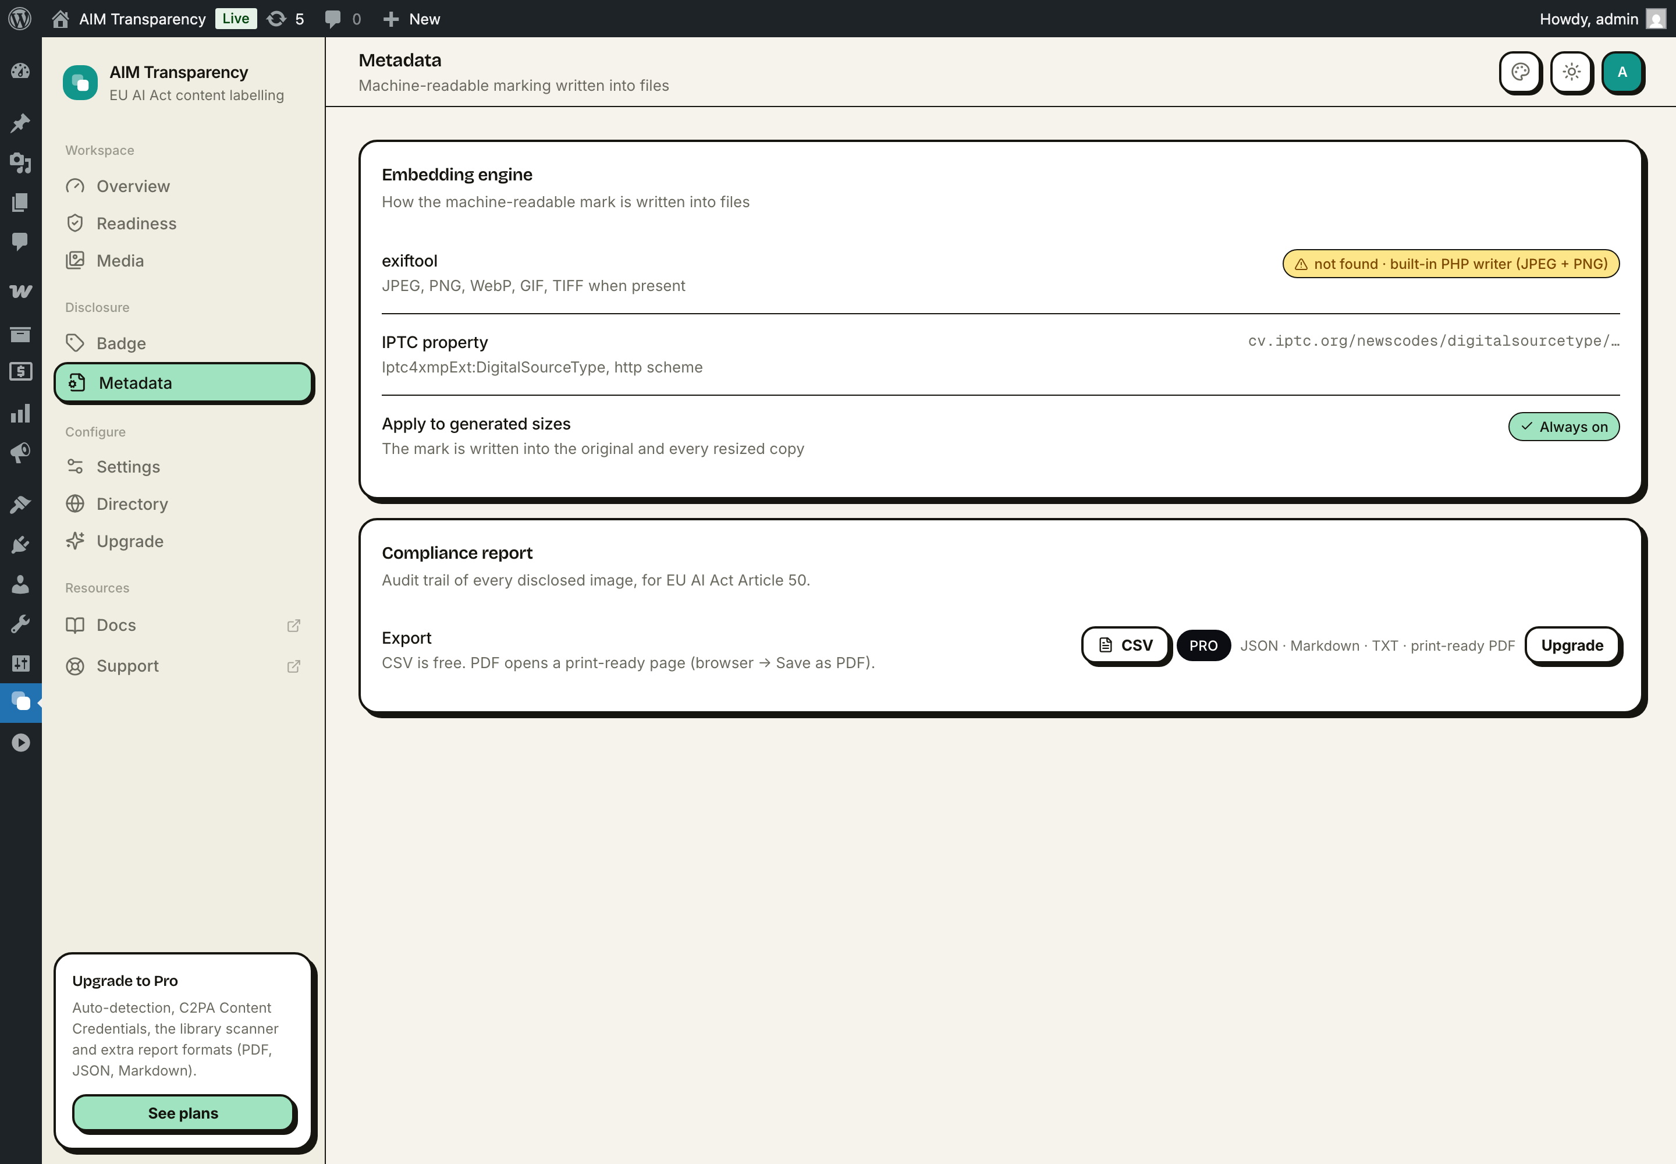Open Docs external link

click(x=184, y=625)
